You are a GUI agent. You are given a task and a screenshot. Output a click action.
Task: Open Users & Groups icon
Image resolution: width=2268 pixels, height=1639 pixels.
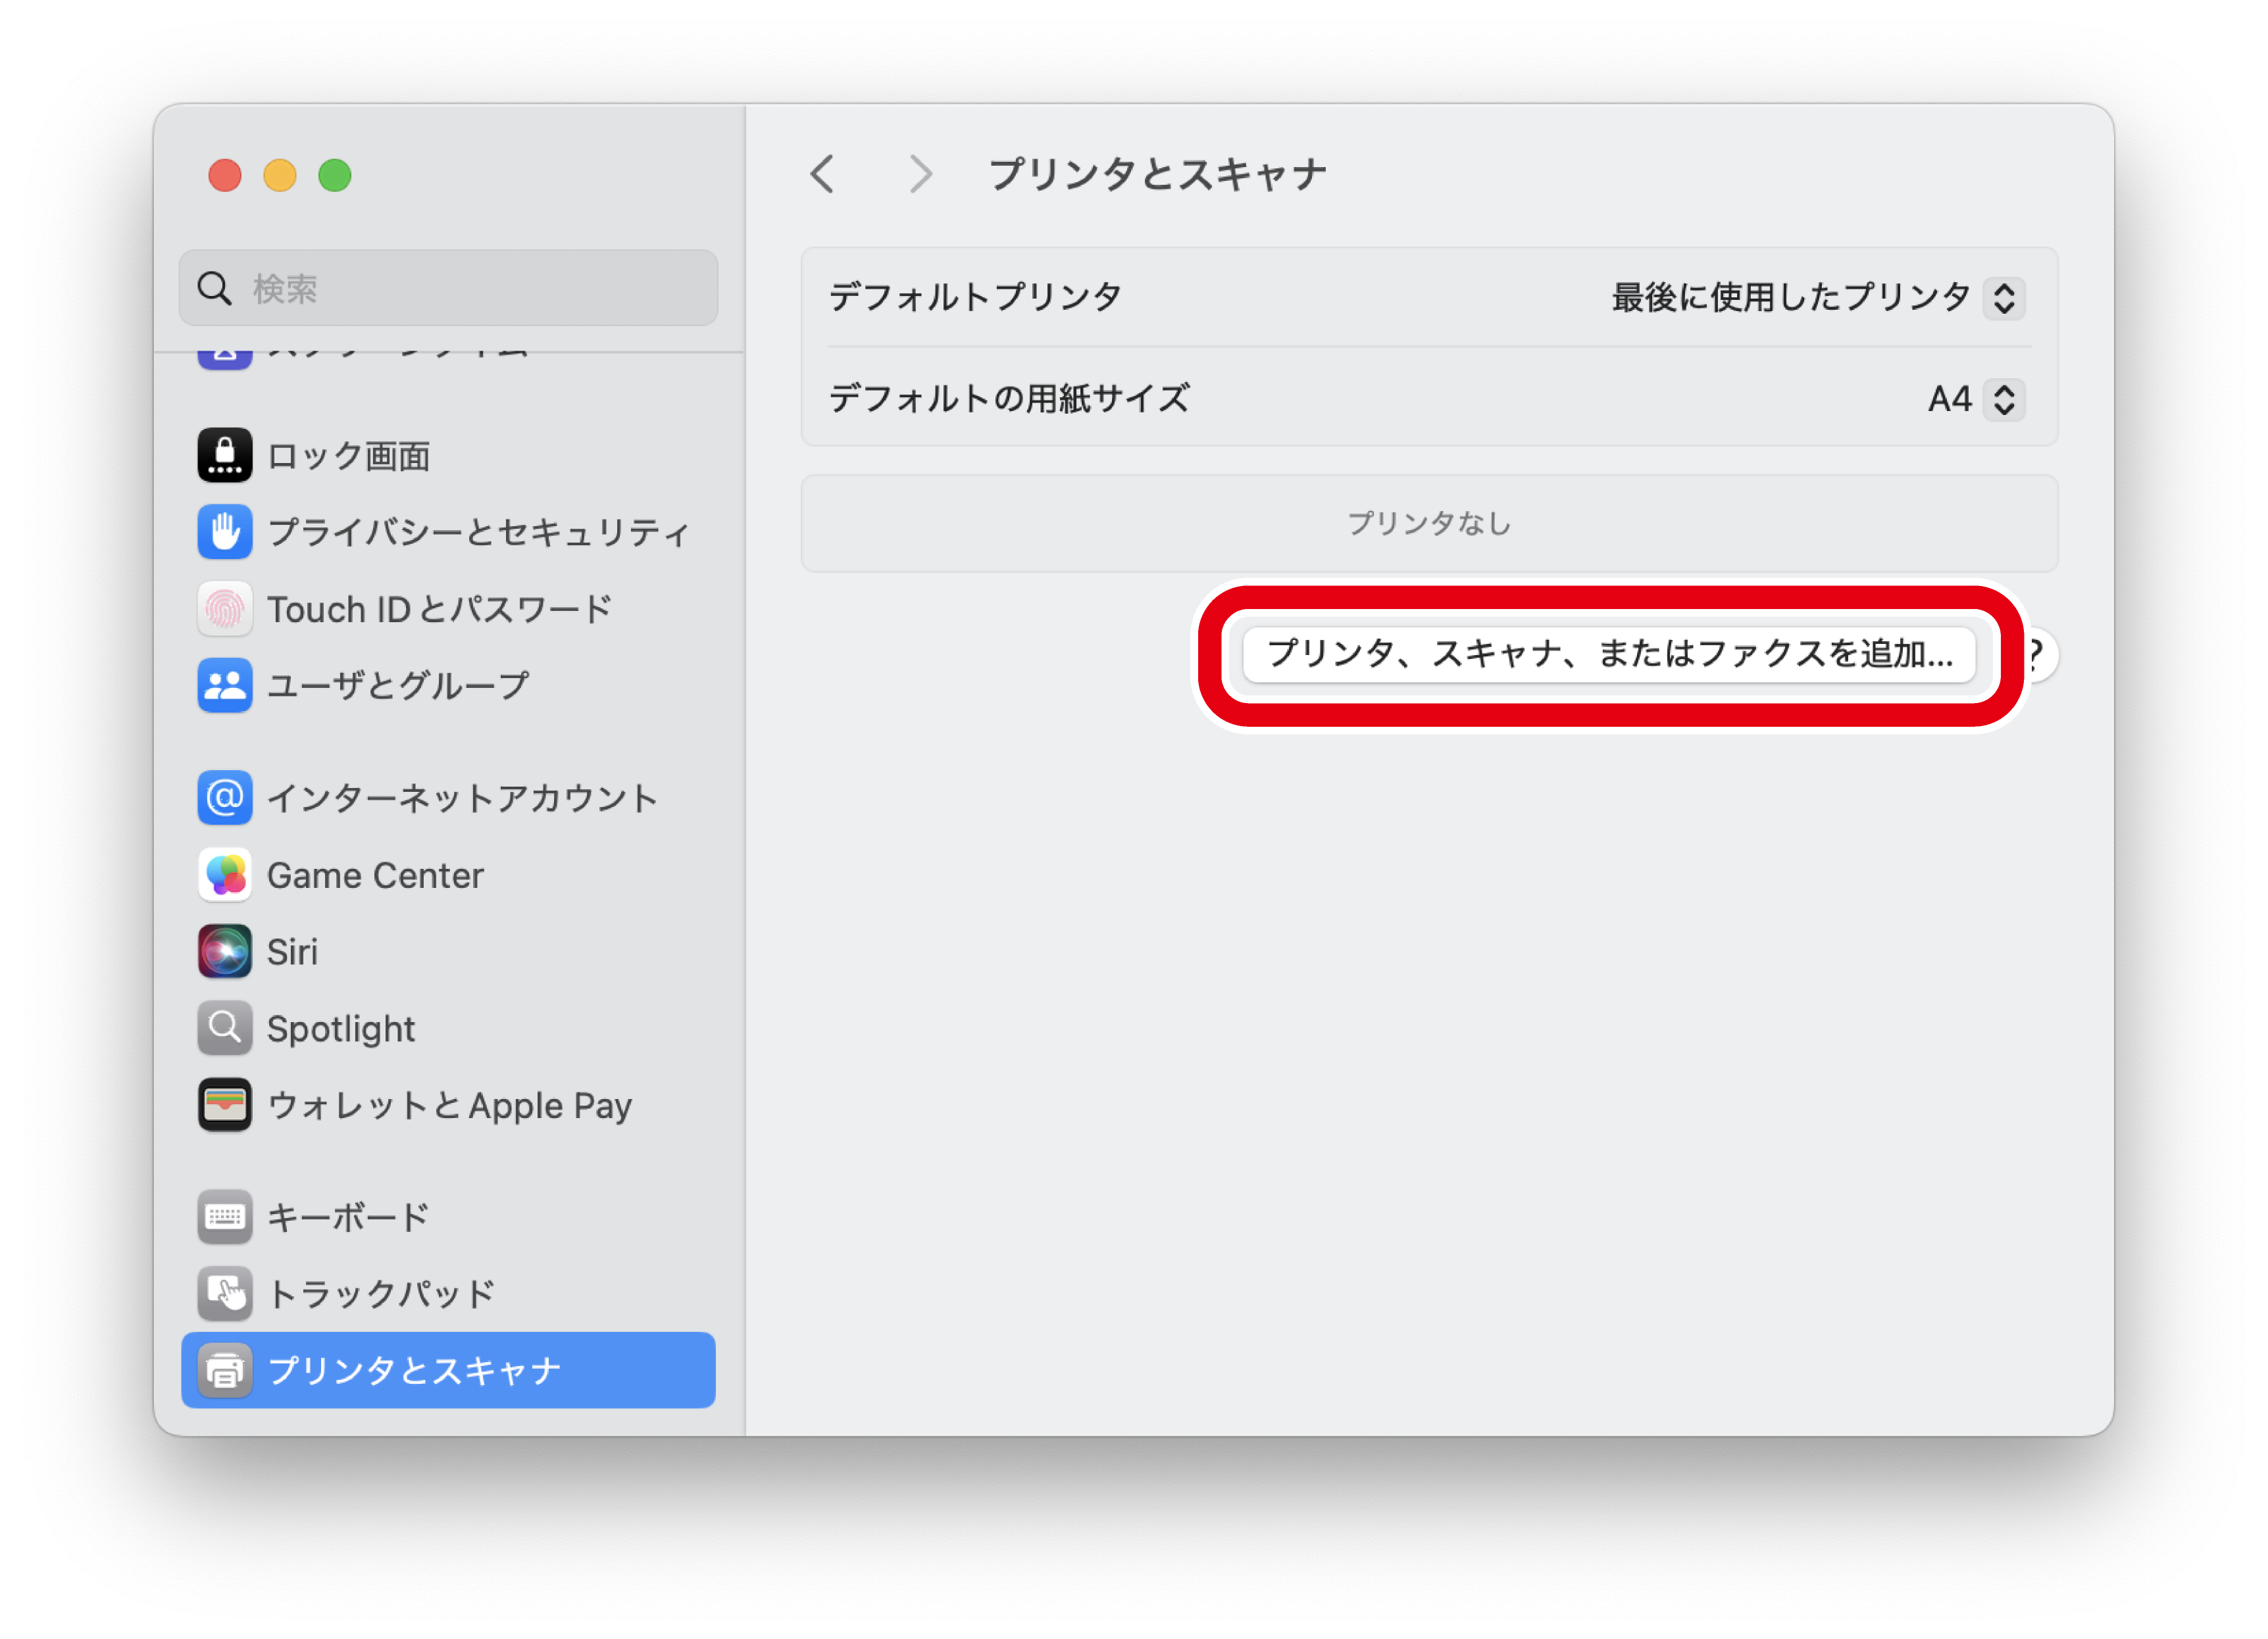(224, 685)
